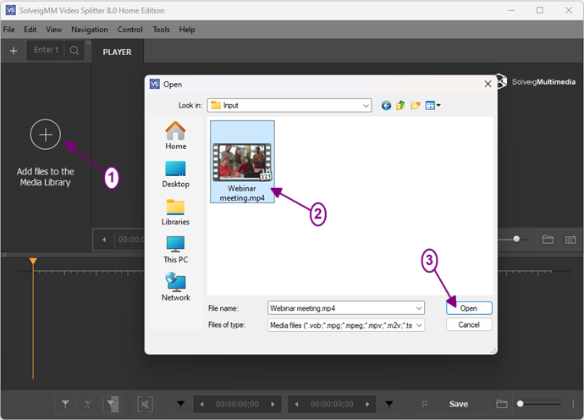Go to This PC in the places sidebar
Viewport: 584px width, 420px height.
[x=175, y=250]
